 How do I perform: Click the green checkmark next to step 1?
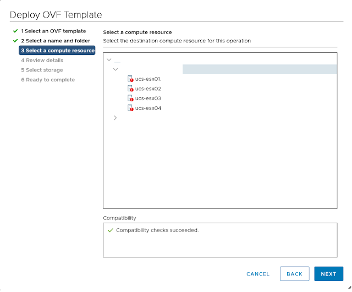pyautogui.click(x=15, y=31)
